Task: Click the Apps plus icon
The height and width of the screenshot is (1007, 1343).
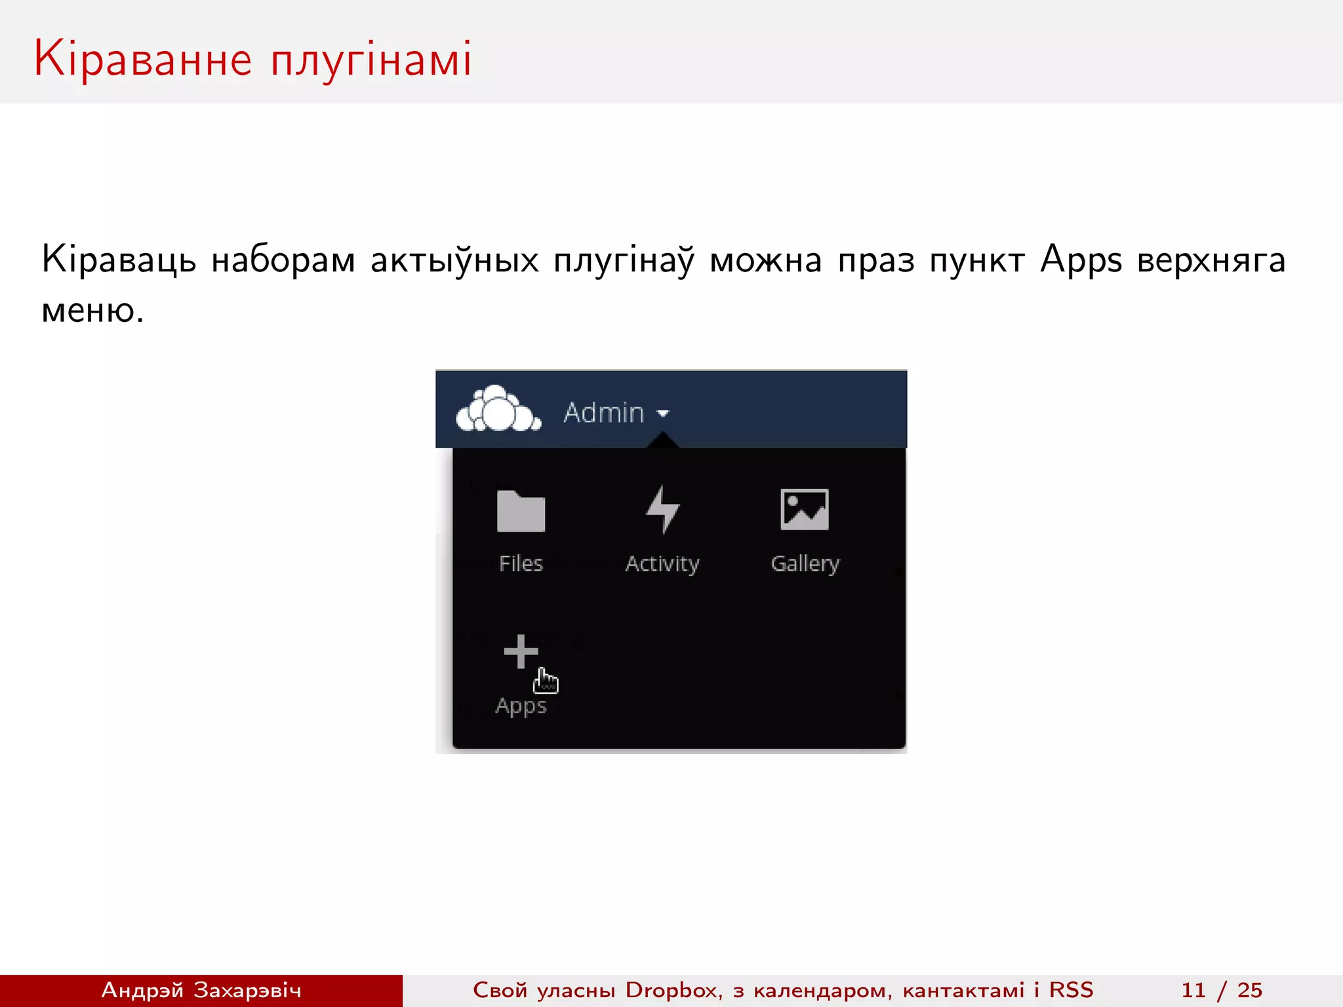Action: pos(521,652)
